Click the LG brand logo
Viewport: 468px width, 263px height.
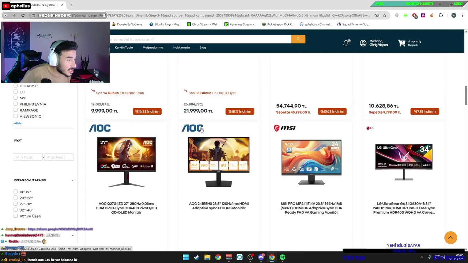click(x=370, y=128)
